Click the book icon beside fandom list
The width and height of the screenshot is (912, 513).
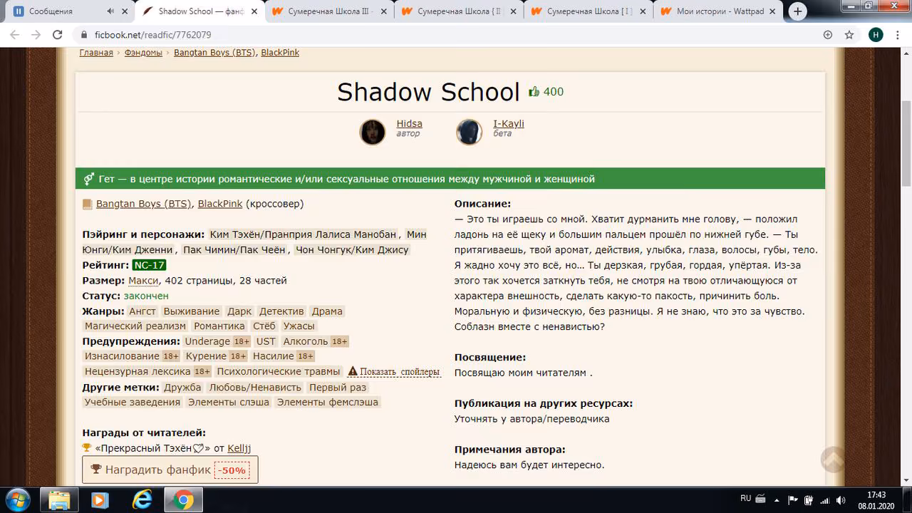[88, 204]
